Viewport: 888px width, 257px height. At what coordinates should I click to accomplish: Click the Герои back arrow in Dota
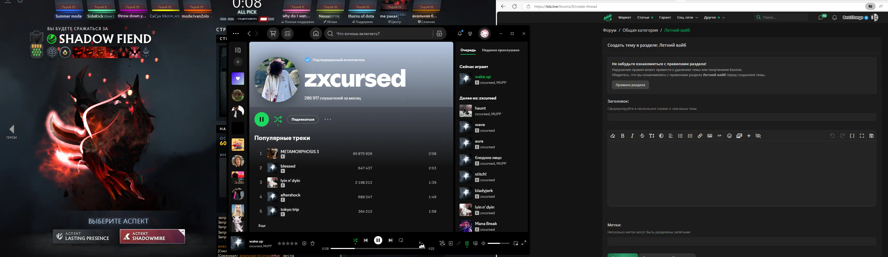click(12, 132)
